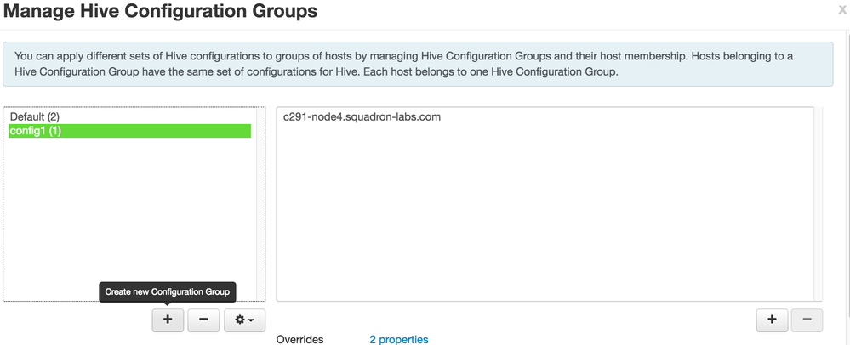
Task: Delete the selected configuration group with the minus icon
Action: (203, 320)
